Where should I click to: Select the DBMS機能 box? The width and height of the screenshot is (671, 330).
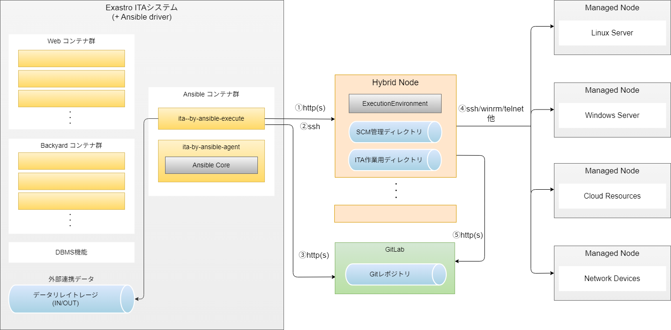[x=71, y=252]
